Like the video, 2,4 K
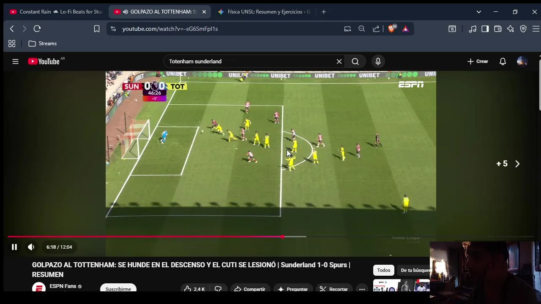The height and width of the screenshot is (304, 541). click(194, 289)
